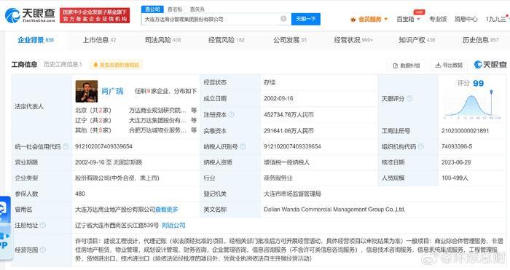The height and width of the screenshot is (270, 510).
Task: Click 查看更多 next to 曾用名
Action: point(167,210)
